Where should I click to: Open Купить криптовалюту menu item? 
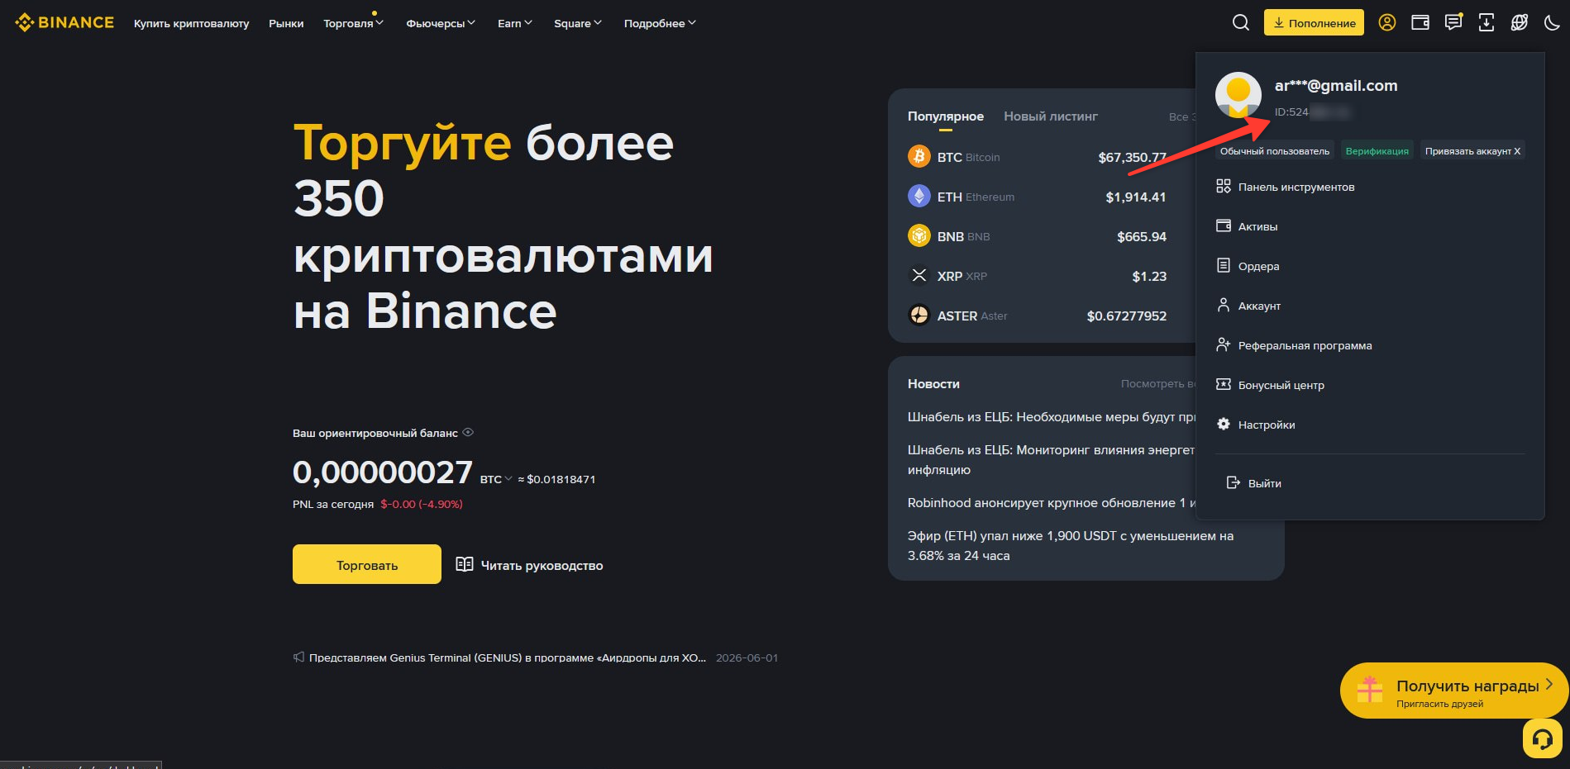(191, 23)
